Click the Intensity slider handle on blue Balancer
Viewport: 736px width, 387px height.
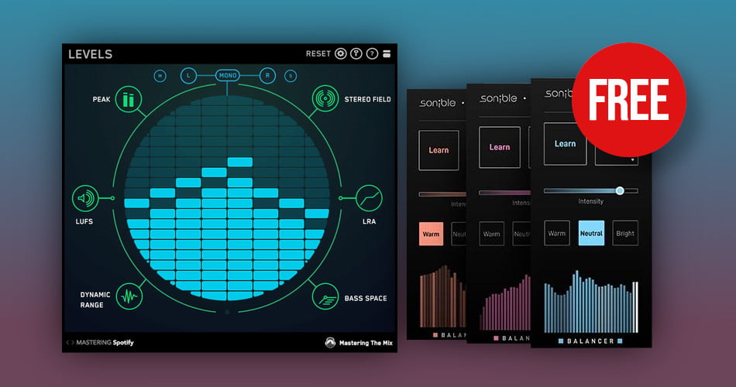[x=620, y=190]
